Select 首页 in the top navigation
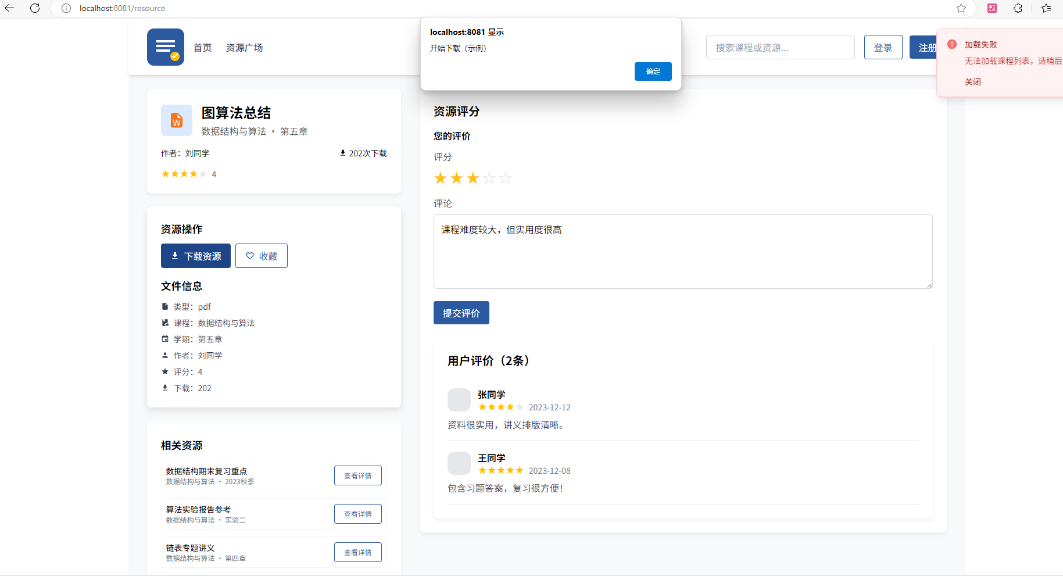The width and height of the screenshot is (1063, 576). 202,48
